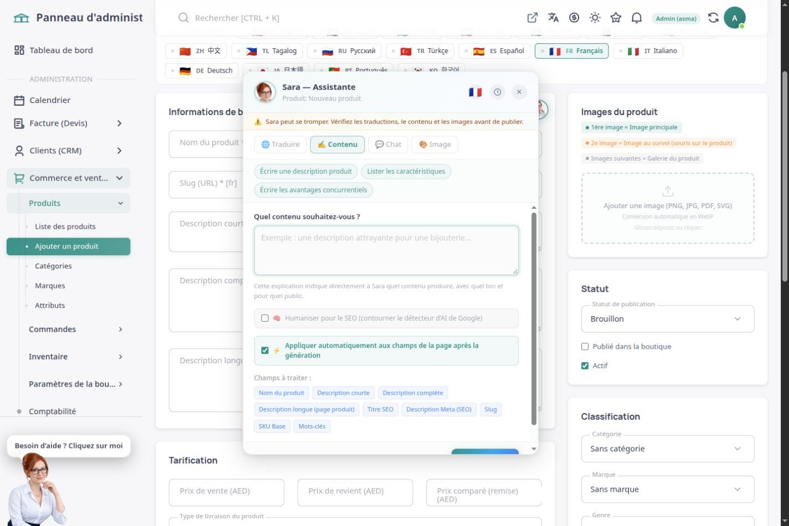Open the external link icon in top bar
Image resolution: width=789 pixels, height=526 pixels.
(x=532, y=18)
